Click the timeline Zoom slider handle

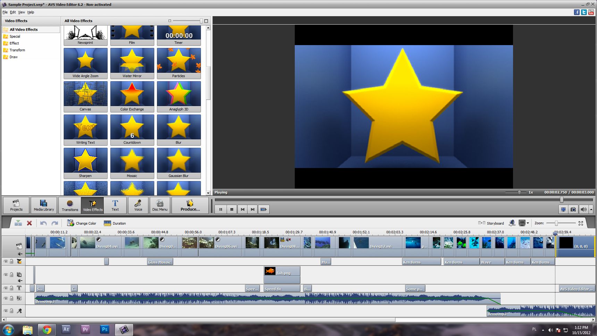tap(556, 223)
